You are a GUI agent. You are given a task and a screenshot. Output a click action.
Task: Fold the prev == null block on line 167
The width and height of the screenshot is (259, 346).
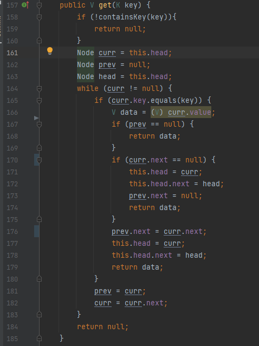coord(40,124)
